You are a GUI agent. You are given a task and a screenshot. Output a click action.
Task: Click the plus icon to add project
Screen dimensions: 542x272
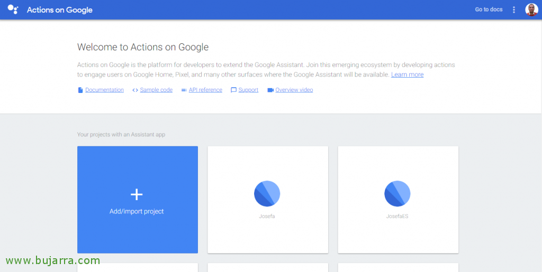[x=137, y=195]
